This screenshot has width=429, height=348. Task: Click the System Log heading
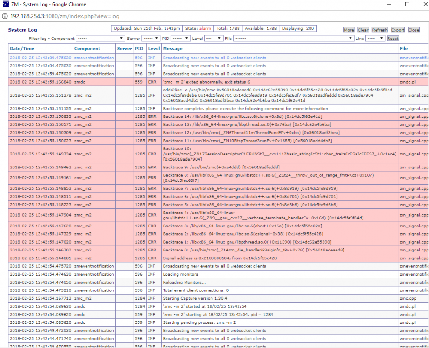(x=22, y=30)
